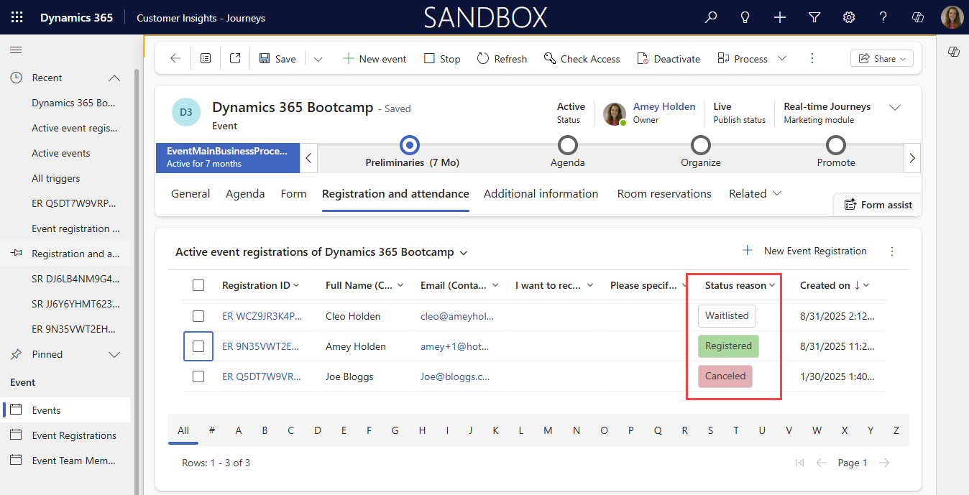Select the Joe Bloggs row checkbox

pos(198,376)
